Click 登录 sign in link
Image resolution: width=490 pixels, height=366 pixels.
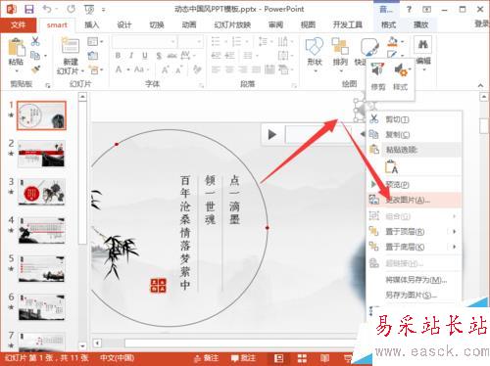click(x=482, y=23)
